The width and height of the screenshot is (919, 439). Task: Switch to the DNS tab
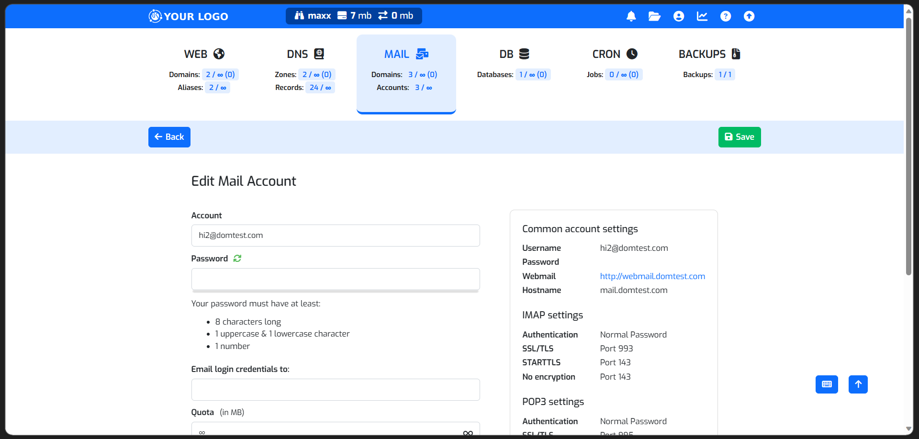coord(304,54)
